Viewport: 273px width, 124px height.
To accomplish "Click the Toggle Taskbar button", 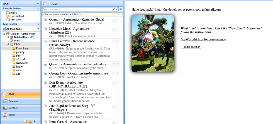I will click(x=191, y=47).
